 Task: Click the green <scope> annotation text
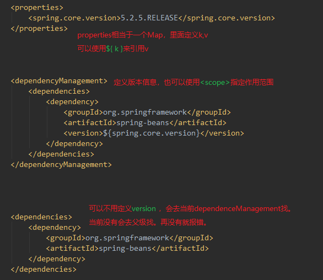tap(215, 83)
